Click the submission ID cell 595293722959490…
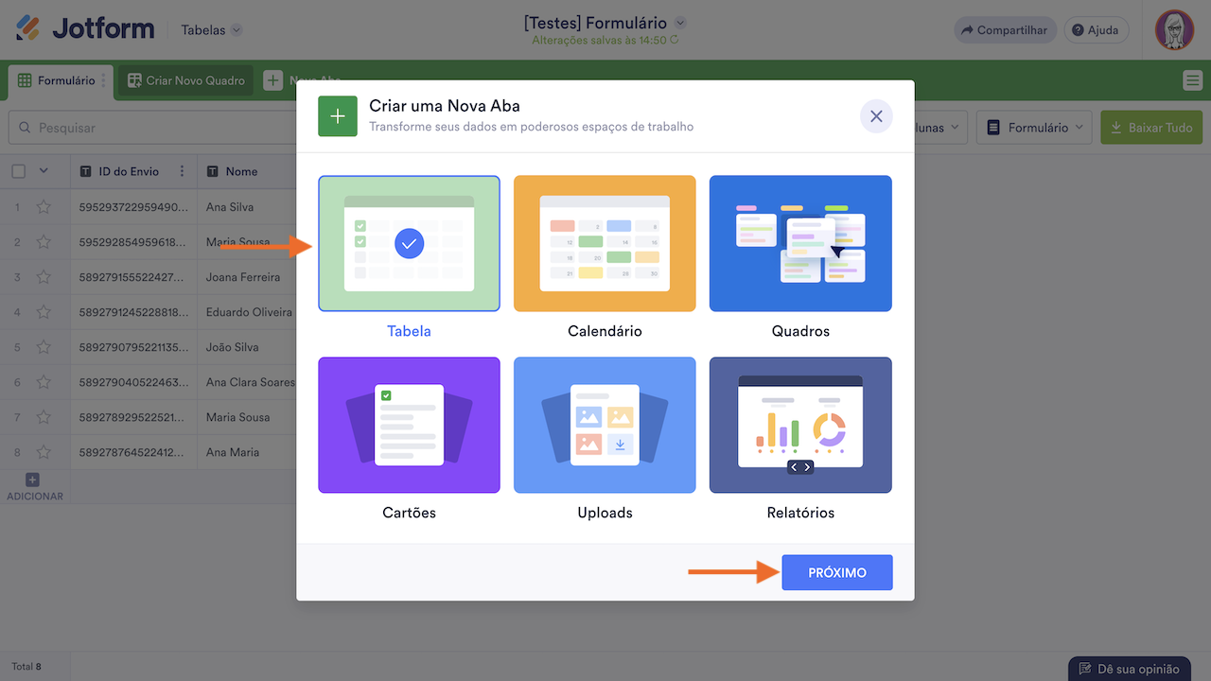This screenshot has height=681, width=1211. point(133,207)
